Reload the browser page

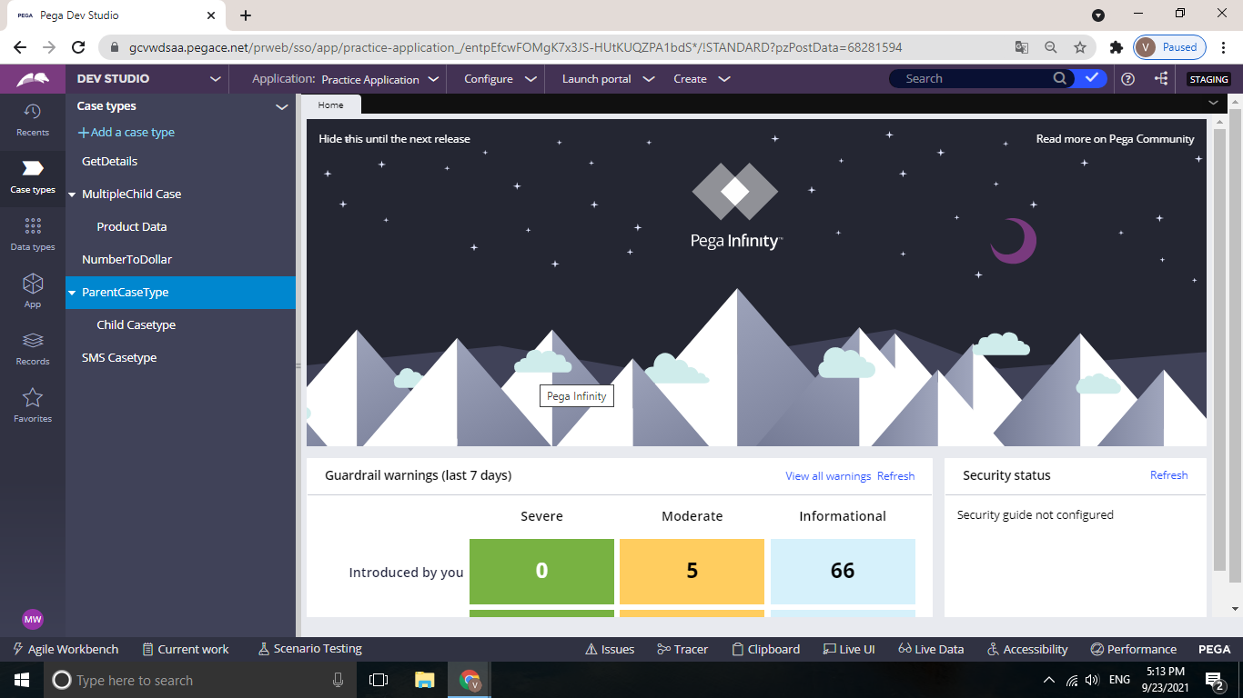(78, 47)
